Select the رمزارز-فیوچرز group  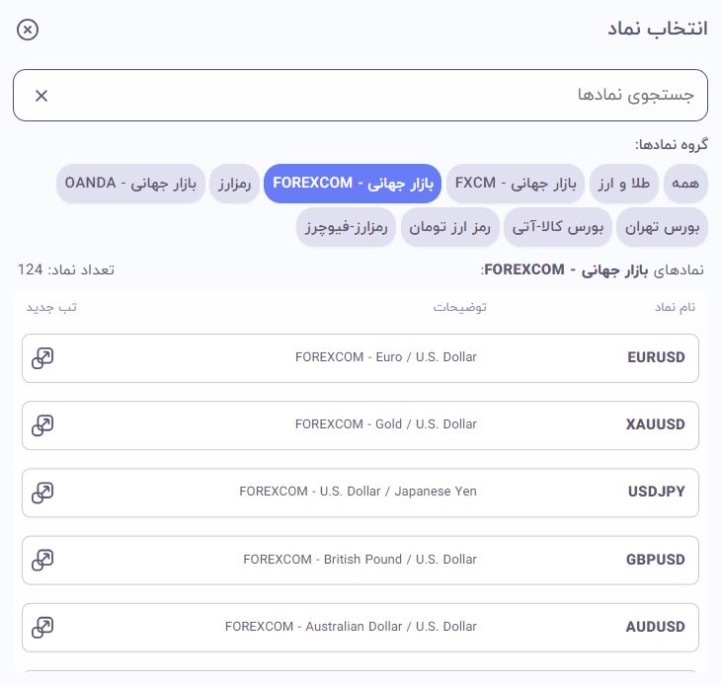[347, 227]
